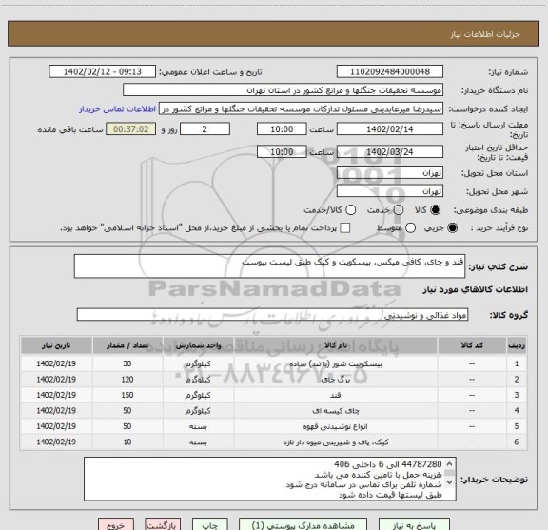548x530 pixels.
Task: Click the تعداد / مقدار column header
Action: 127,345
